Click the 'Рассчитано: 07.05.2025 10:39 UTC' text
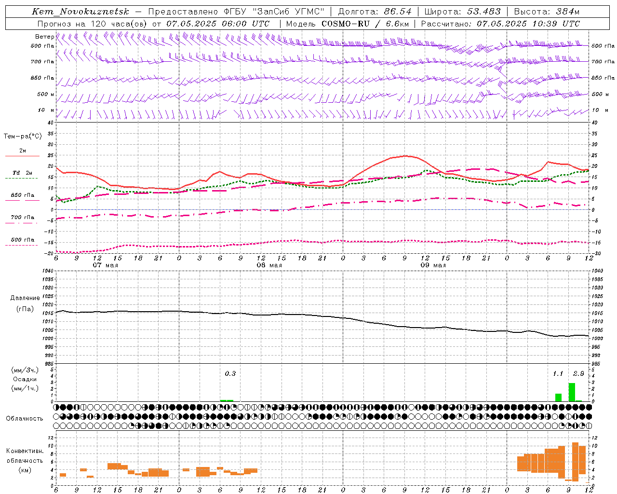 point(500,24)
